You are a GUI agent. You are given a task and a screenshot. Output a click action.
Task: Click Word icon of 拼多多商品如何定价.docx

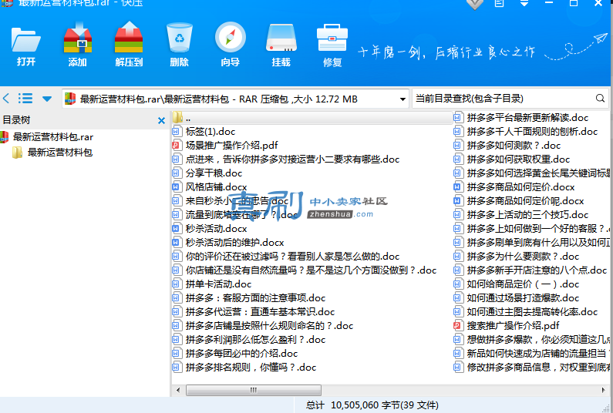[457, 186]
